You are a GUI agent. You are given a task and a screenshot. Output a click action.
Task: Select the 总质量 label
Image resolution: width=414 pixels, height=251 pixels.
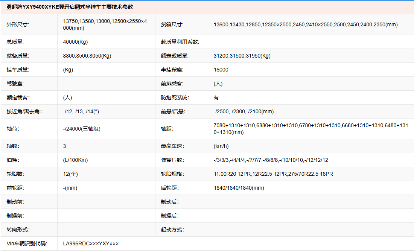15,42
